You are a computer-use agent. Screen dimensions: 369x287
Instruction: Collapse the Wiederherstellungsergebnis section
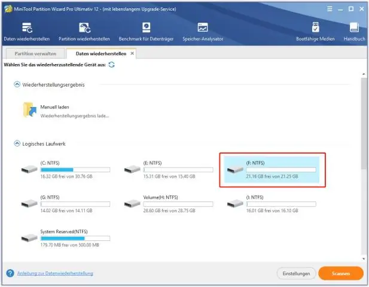[17, 84]
